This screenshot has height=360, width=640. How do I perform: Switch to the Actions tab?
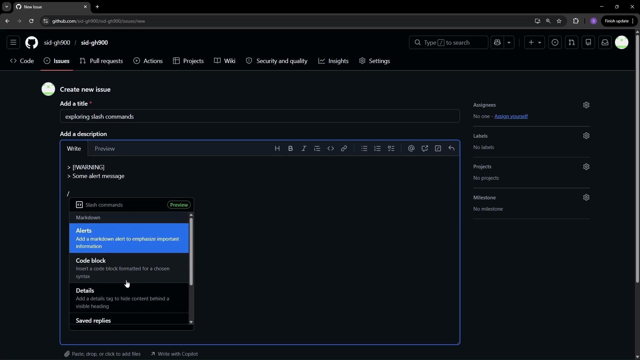coord(148,61)
